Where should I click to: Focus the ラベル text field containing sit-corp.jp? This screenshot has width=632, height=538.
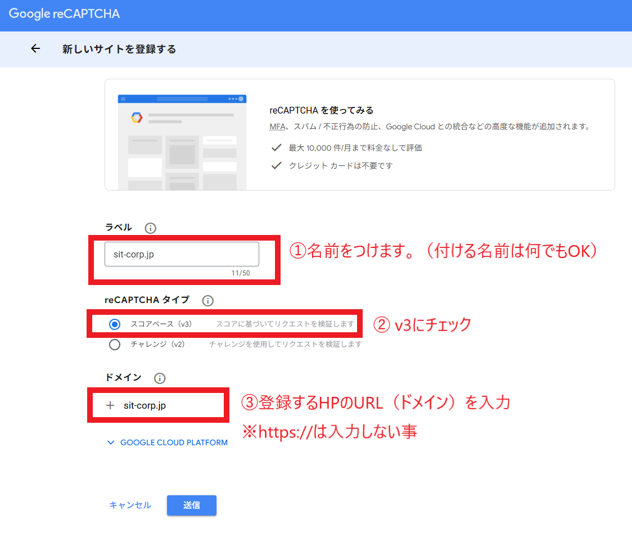pyautogui.click(x=182, y=255)
